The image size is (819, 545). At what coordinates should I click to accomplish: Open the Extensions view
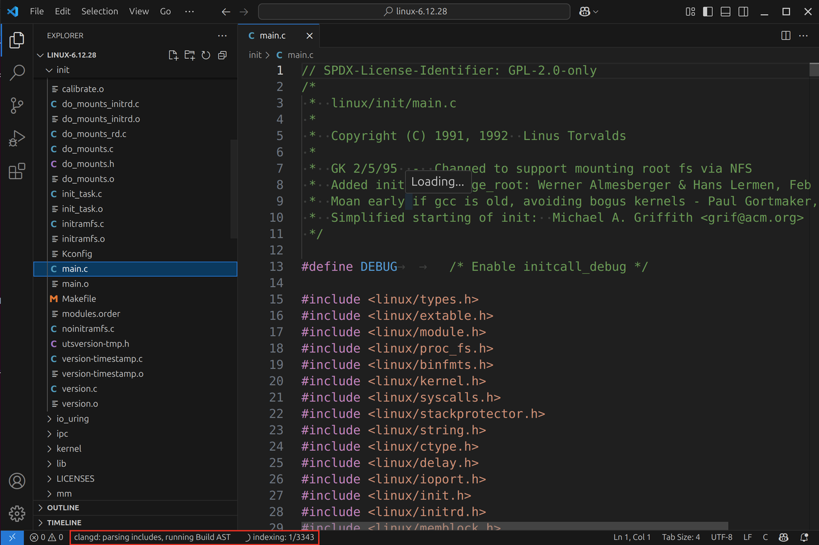coord(17,171)
